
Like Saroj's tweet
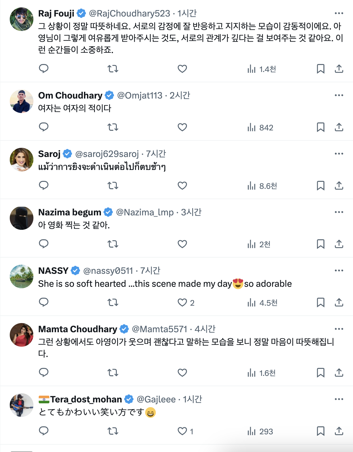[182, 186]
